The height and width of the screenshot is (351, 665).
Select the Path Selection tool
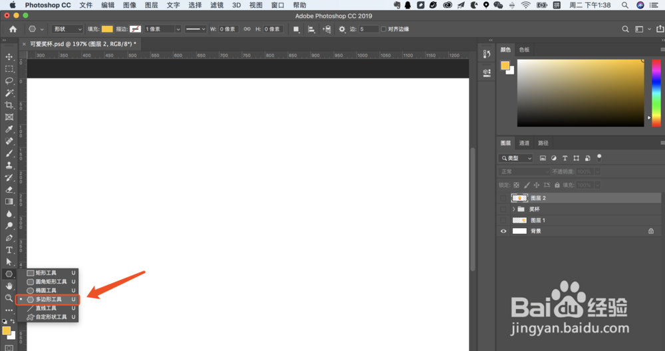9,262
